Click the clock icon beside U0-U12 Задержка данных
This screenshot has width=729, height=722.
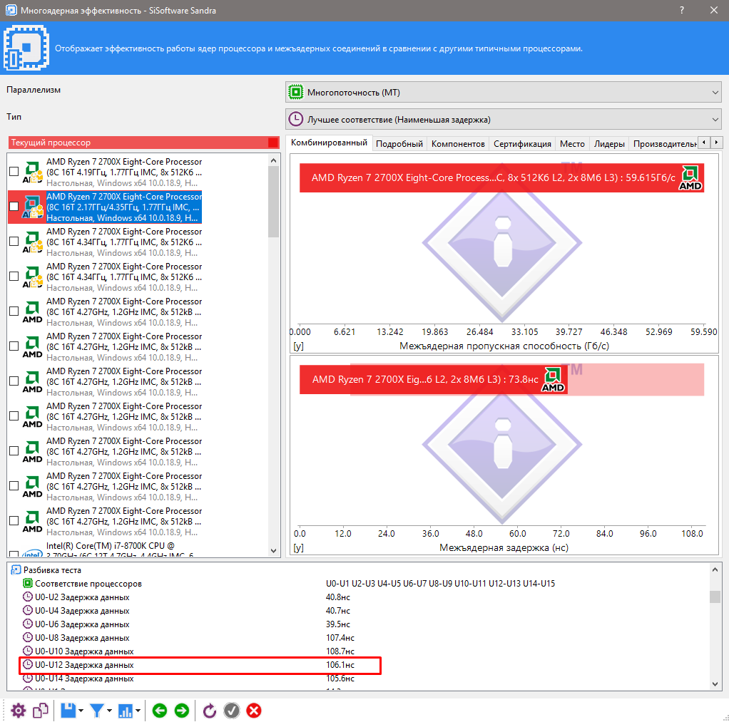[x=27, y=664]
